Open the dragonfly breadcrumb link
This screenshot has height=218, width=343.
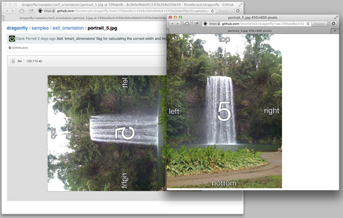pos(17,28)
